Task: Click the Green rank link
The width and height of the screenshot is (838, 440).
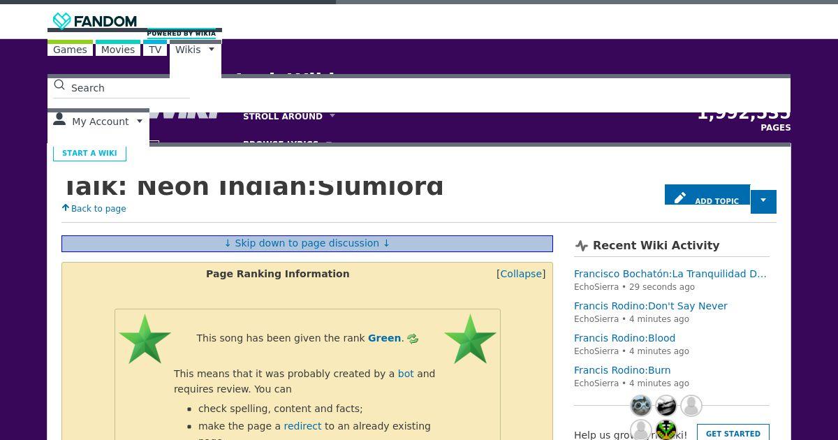Action: coord(384,338)
